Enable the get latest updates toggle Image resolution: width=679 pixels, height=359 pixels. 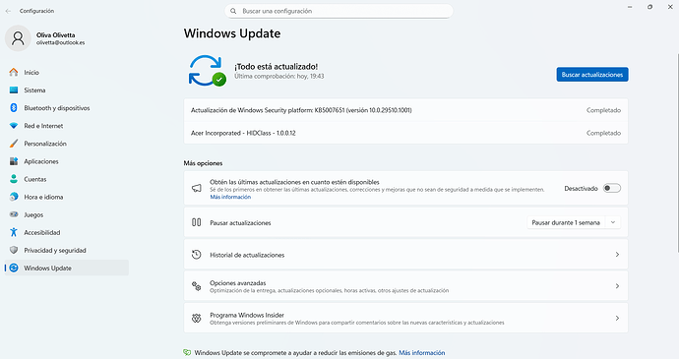pos(612,188)
